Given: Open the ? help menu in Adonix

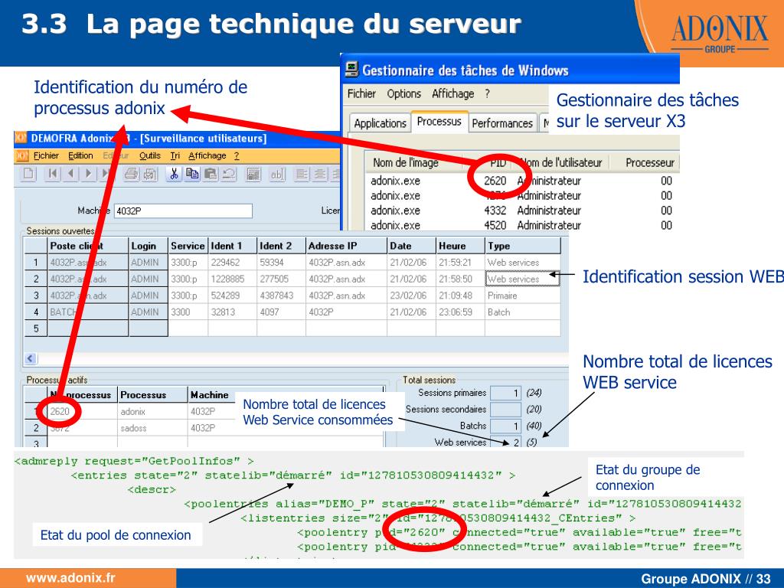Looking at the screenshot, I should point(237,156).
